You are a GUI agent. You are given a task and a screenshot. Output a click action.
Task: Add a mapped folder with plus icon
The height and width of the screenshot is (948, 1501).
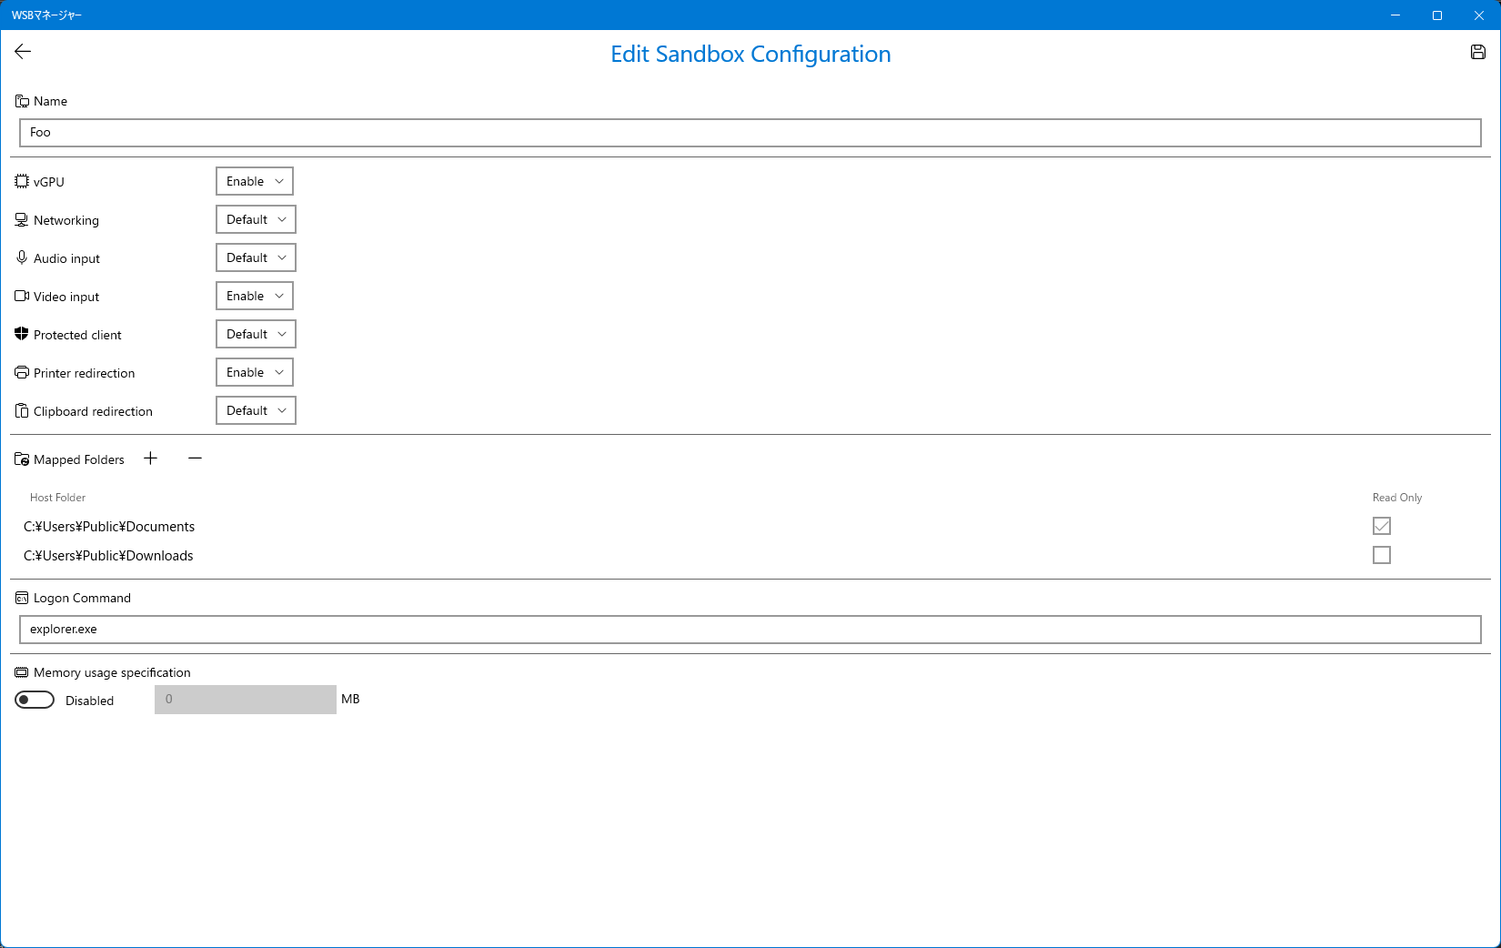151,459
